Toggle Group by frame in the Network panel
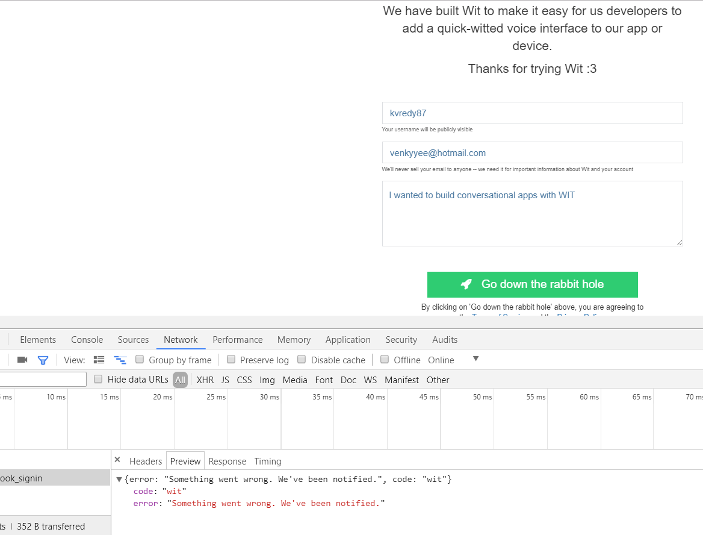 coord(139,360)
